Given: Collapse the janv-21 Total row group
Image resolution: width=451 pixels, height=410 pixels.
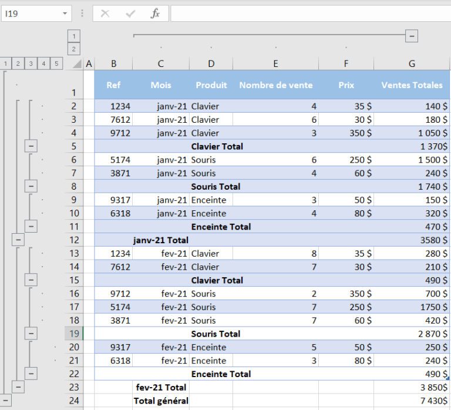Looking at the screenshot, I should click(x=18, y=240).
